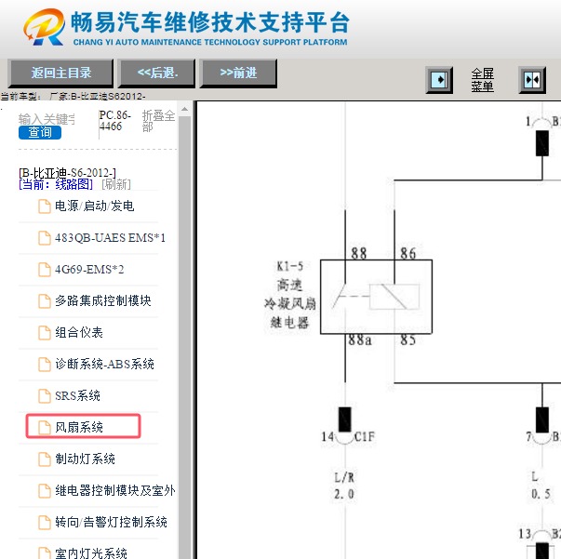Click the PC.86-4466 text
Viewport: 561px width, 559px height.
115,121
